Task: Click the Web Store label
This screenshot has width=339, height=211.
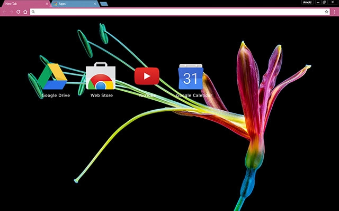Action: 102,95
